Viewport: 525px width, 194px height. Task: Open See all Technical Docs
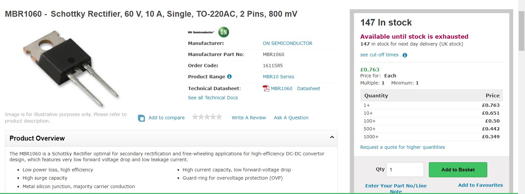213,98
